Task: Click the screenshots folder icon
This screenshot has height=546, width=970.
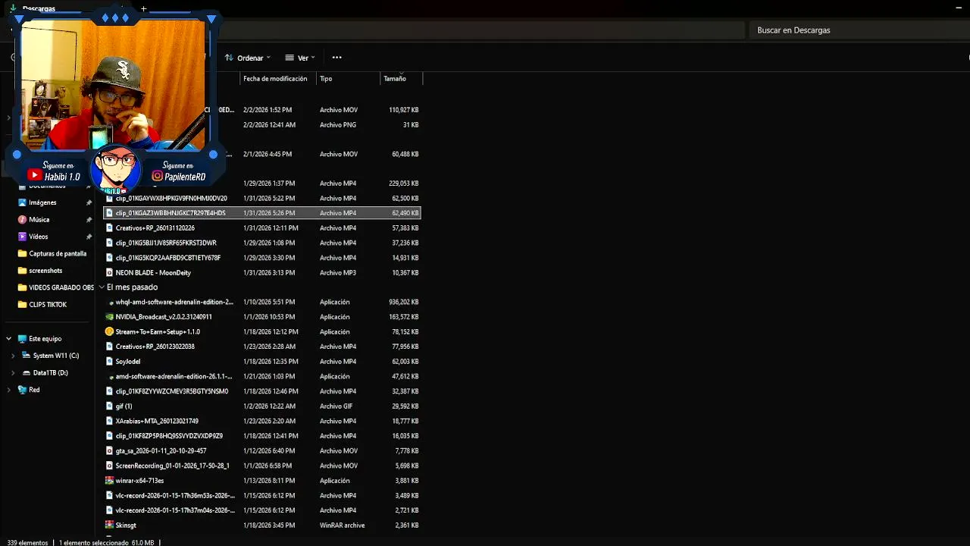Action: point(22,271)
